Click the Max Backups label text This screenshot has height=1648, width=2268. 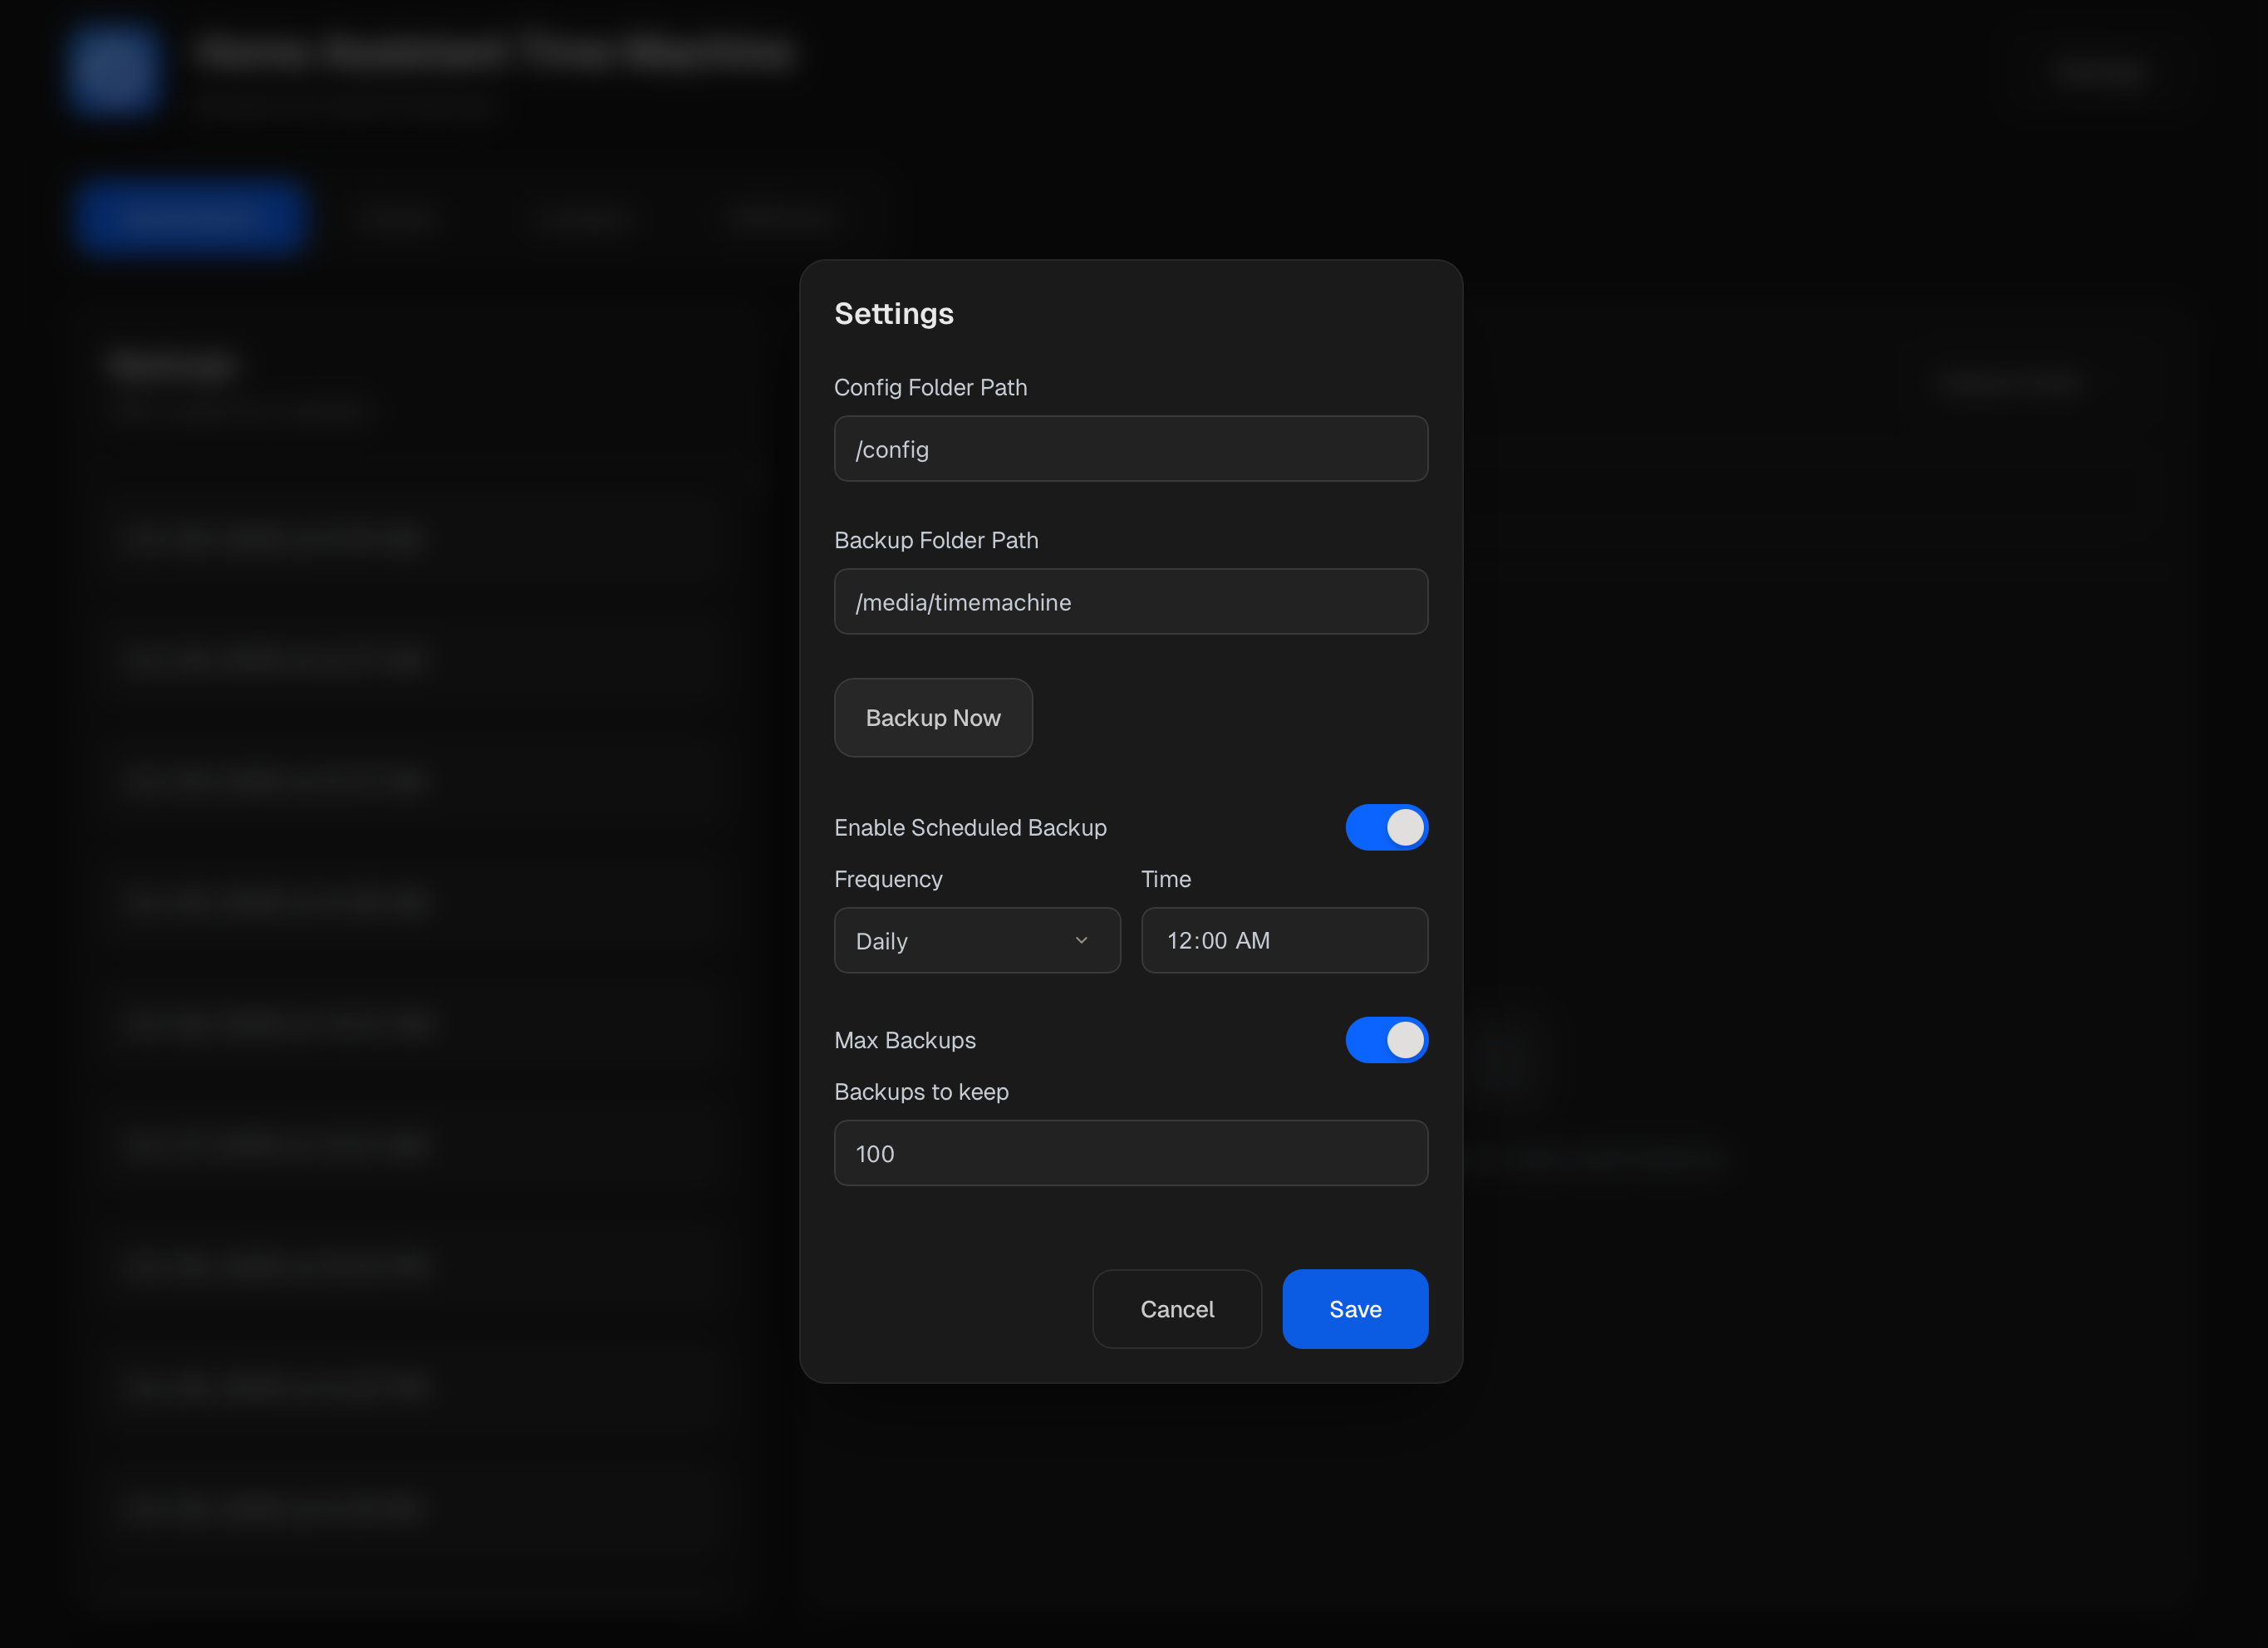tap(904, 1040)
